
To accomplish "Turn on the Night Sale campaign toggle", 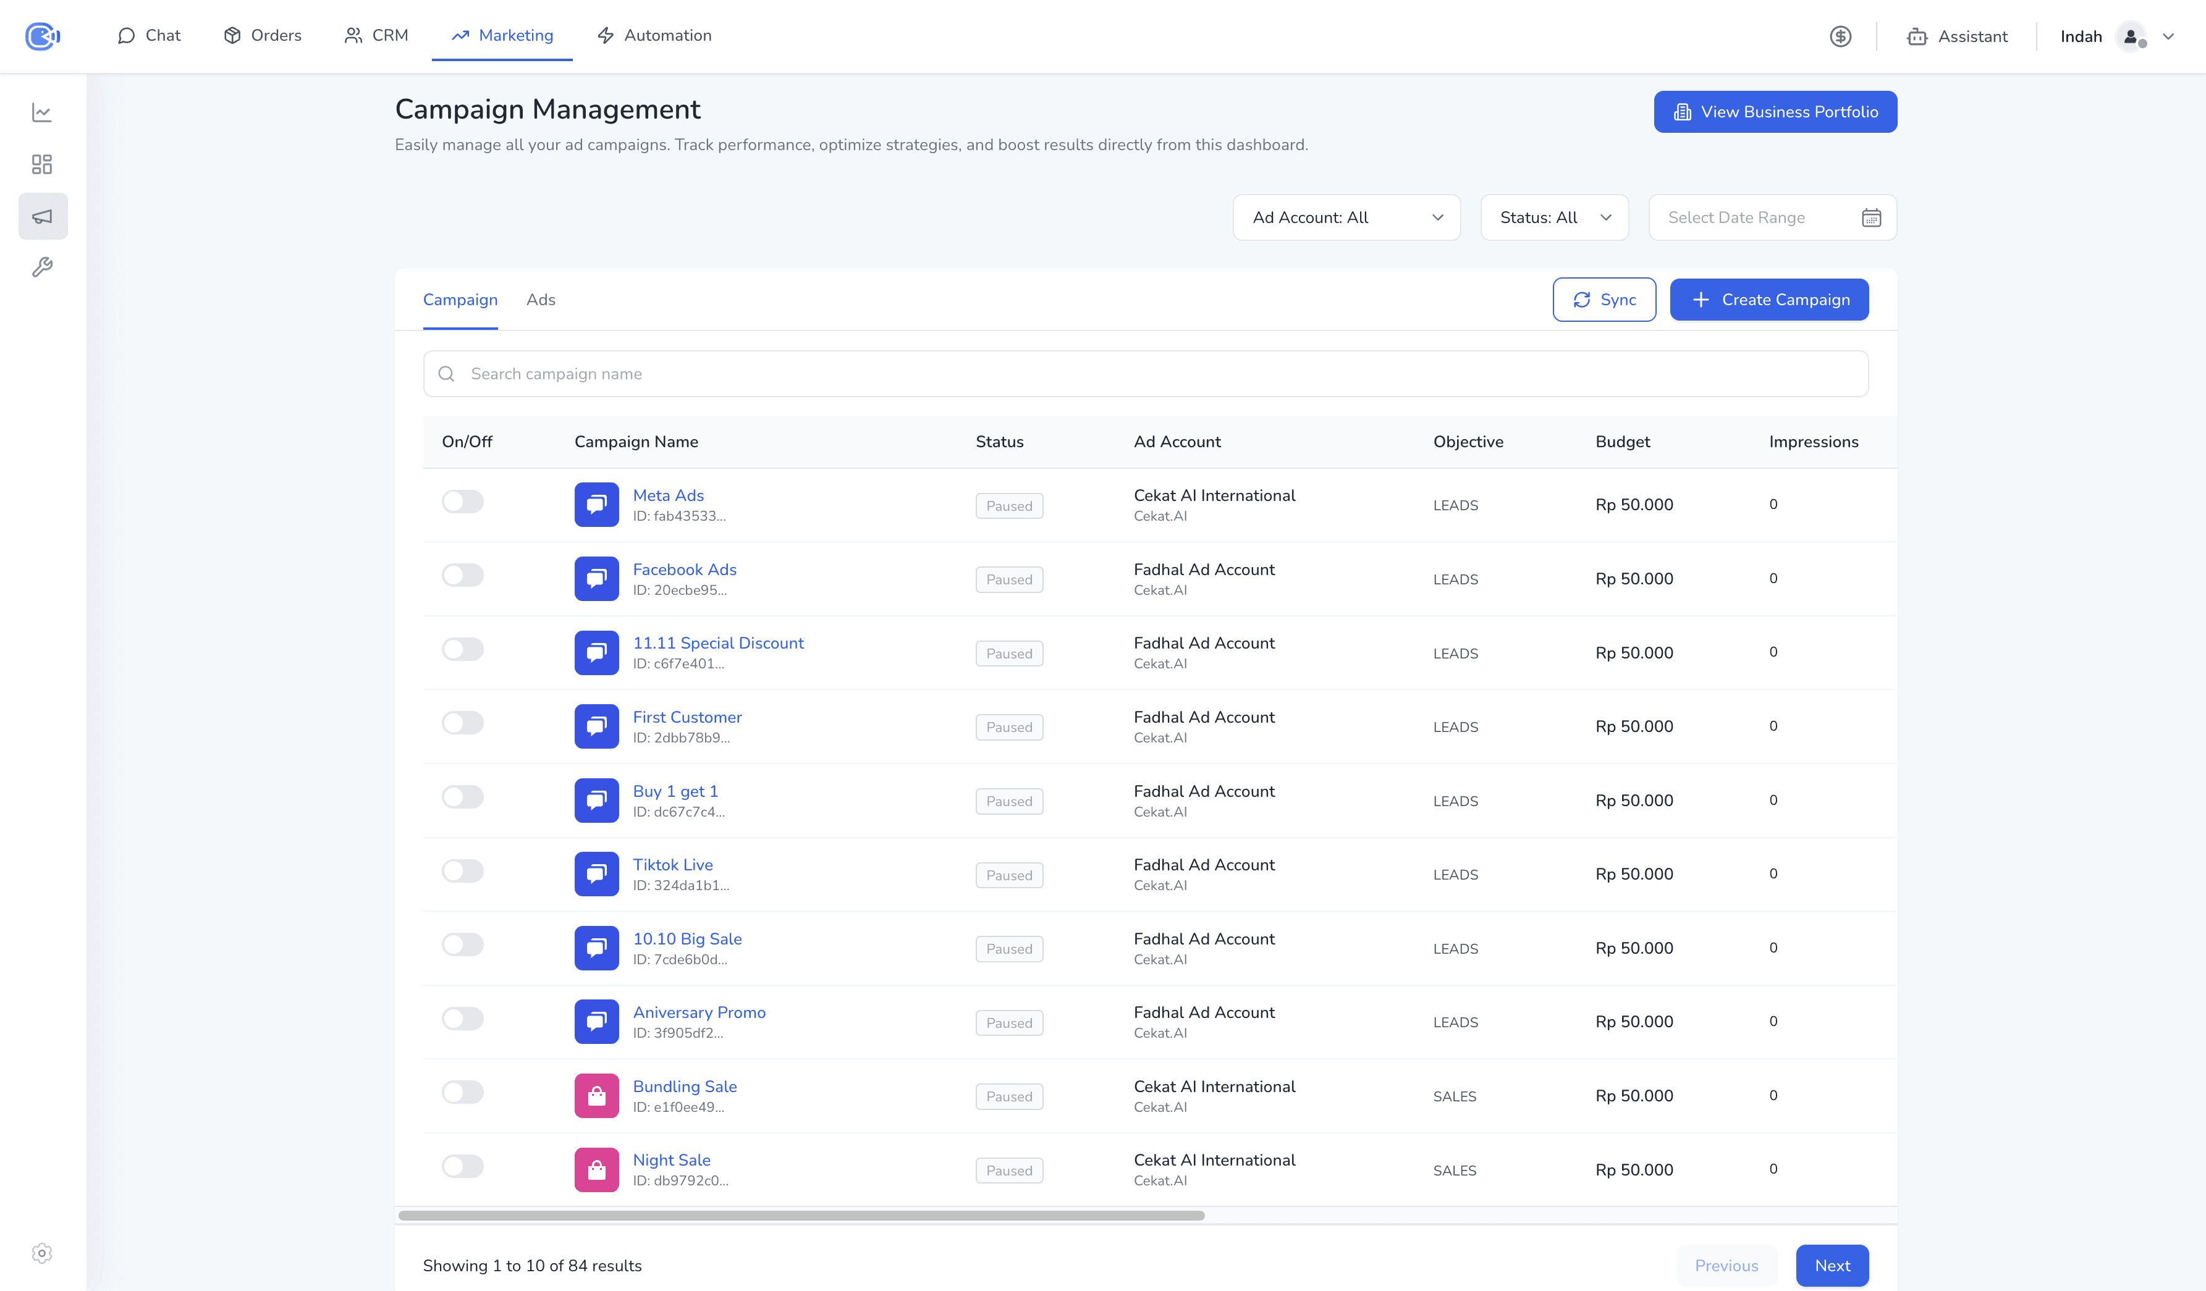I will [462, 1166].
